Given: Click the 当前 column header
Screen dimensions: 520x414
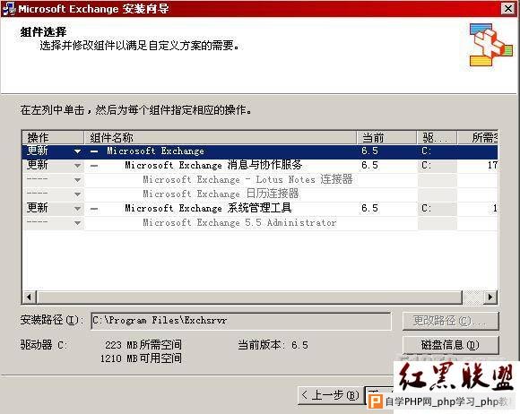Looking at the screenshot, I should click(x=386, y=138).
